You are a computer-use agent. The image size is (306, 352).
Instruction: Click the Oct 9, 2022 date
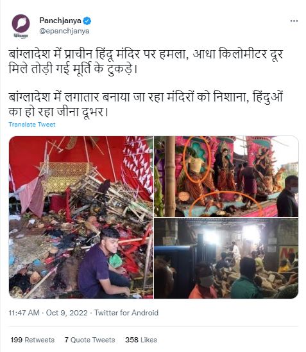67,313
